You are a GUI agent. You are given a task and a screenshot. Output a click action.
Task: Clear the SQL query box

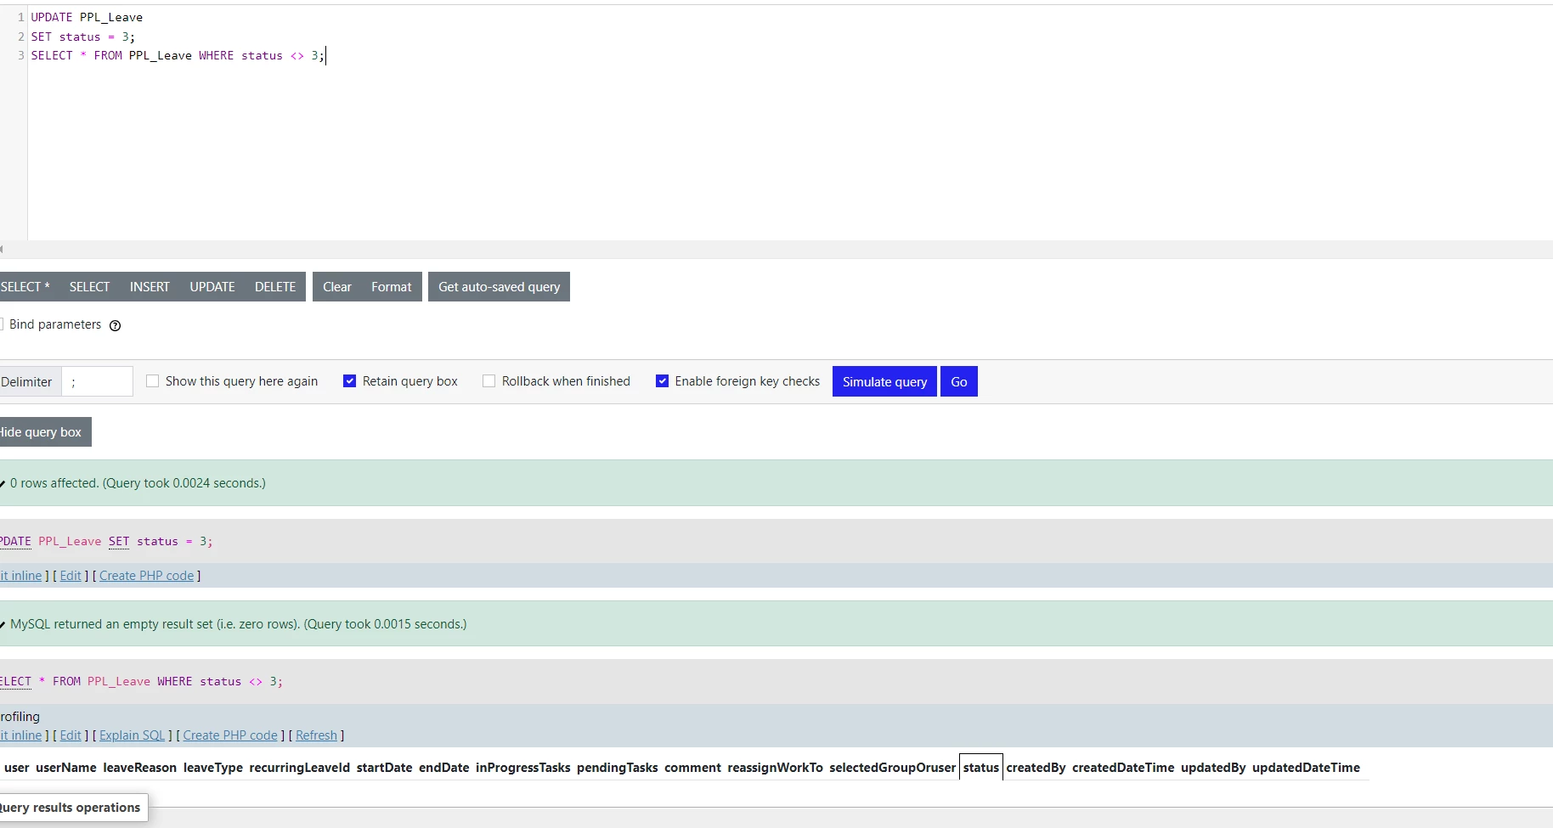tap(337, 287)
